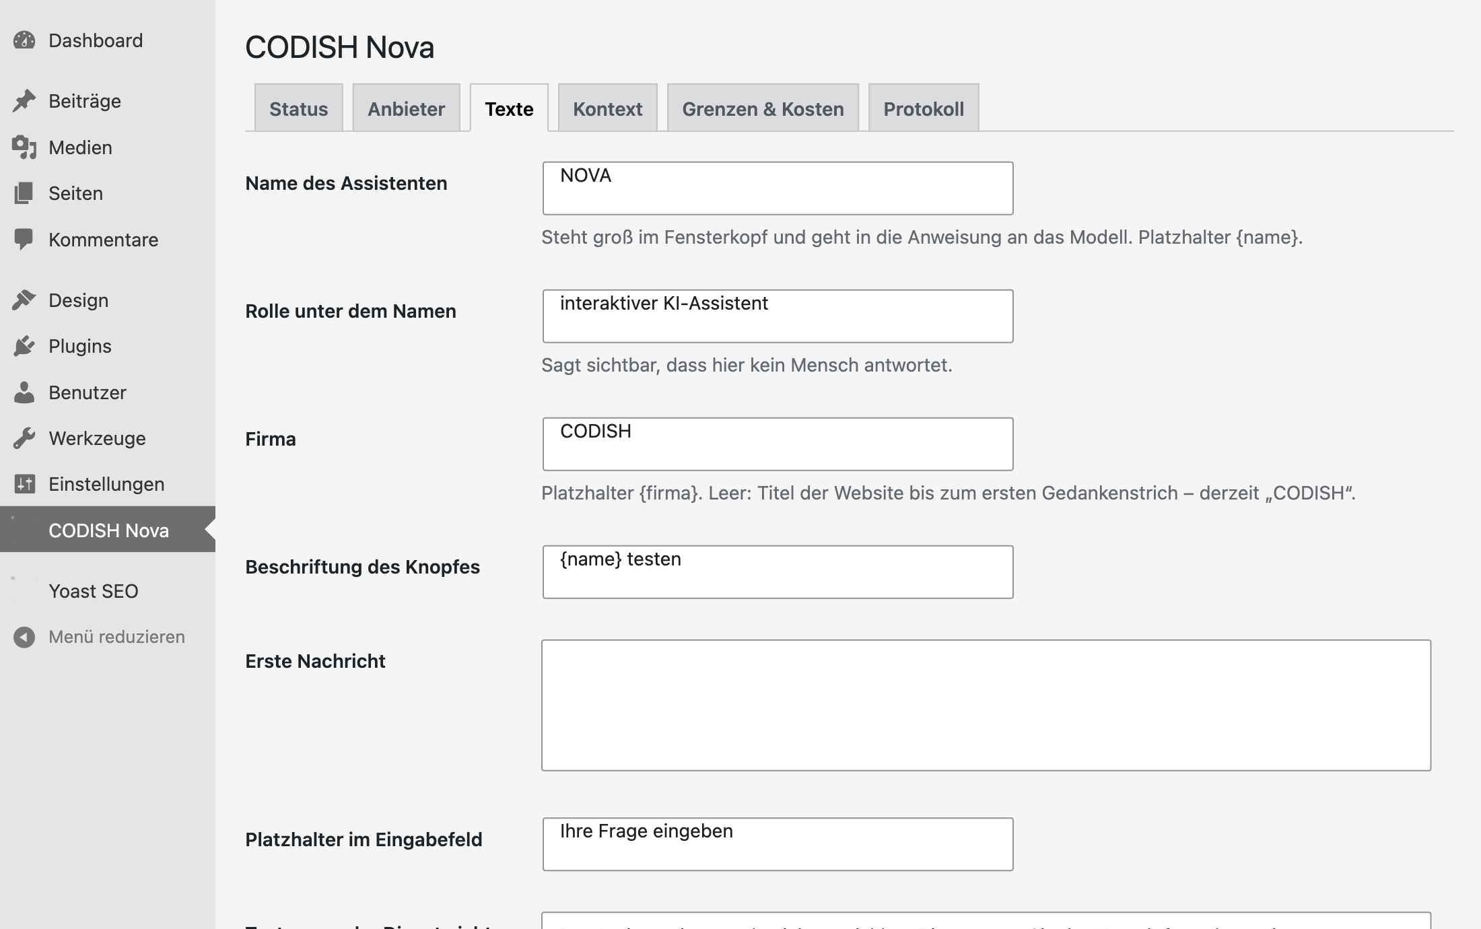Image resolution: width=1481 pixels, height=929 pixels.
Task: Click the Menü reduzieren arrow icon
Action: pos(24,637)
